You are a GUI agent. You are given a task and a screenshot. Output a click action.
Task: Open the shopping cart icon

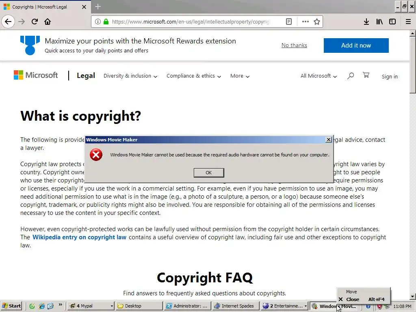click(366, 75)
